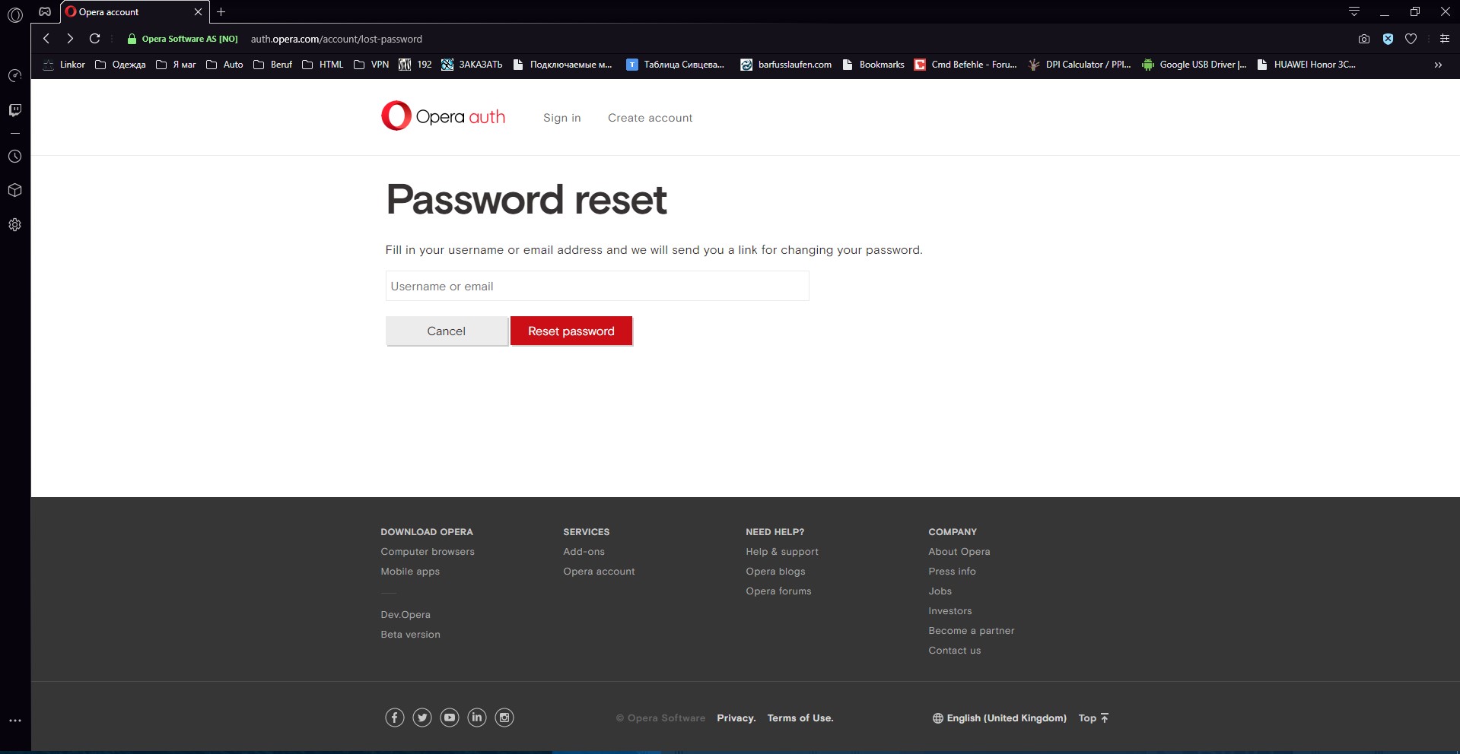Open the VPN bookmarks folder
Viewport: 1460px width, 754px height.
[371, 65]
